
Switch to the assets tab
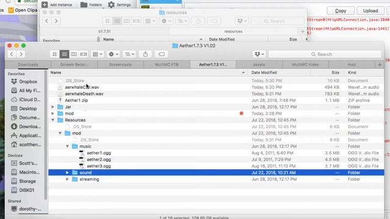click(x=259, y=64)
